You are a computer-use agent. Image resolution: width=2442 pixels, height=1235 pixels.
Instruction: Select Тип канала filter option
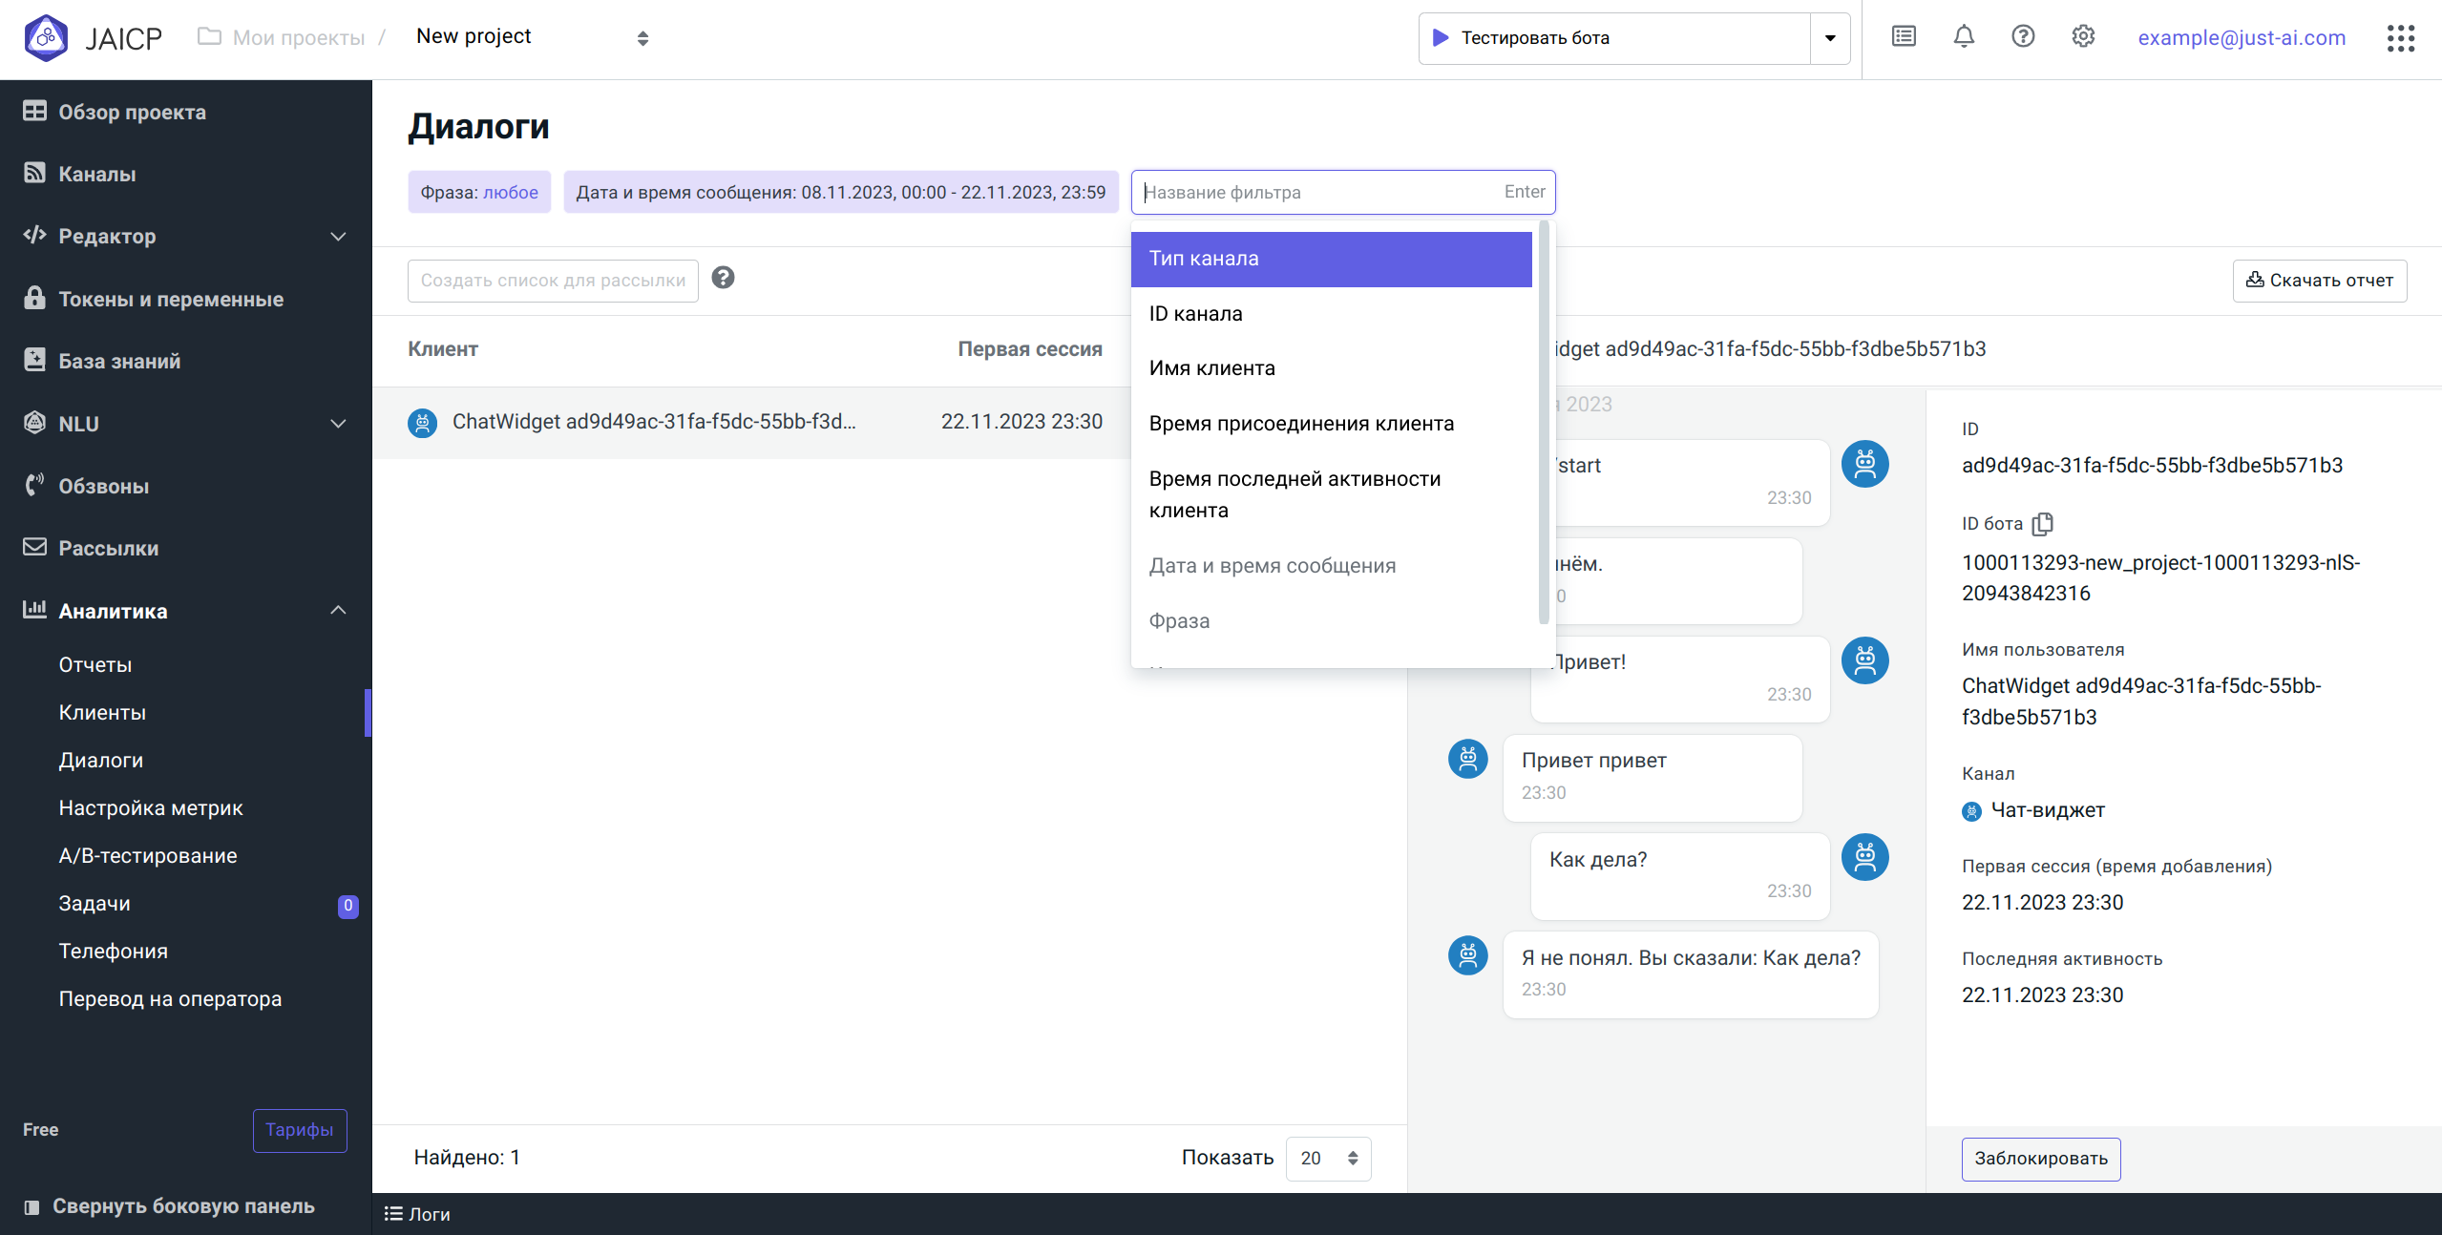(x=1331, y=259)
